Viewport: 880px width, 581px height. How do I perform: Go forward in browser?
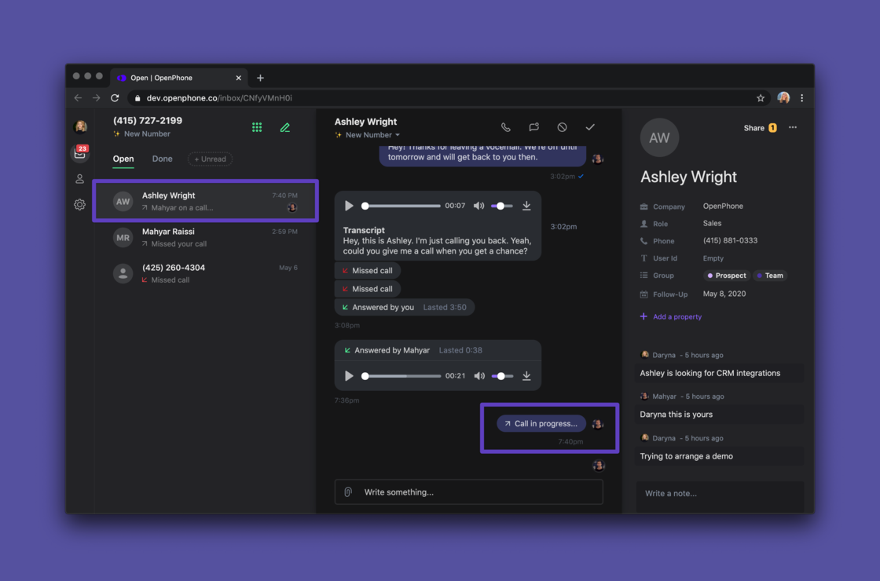click(x=97, y=98)
